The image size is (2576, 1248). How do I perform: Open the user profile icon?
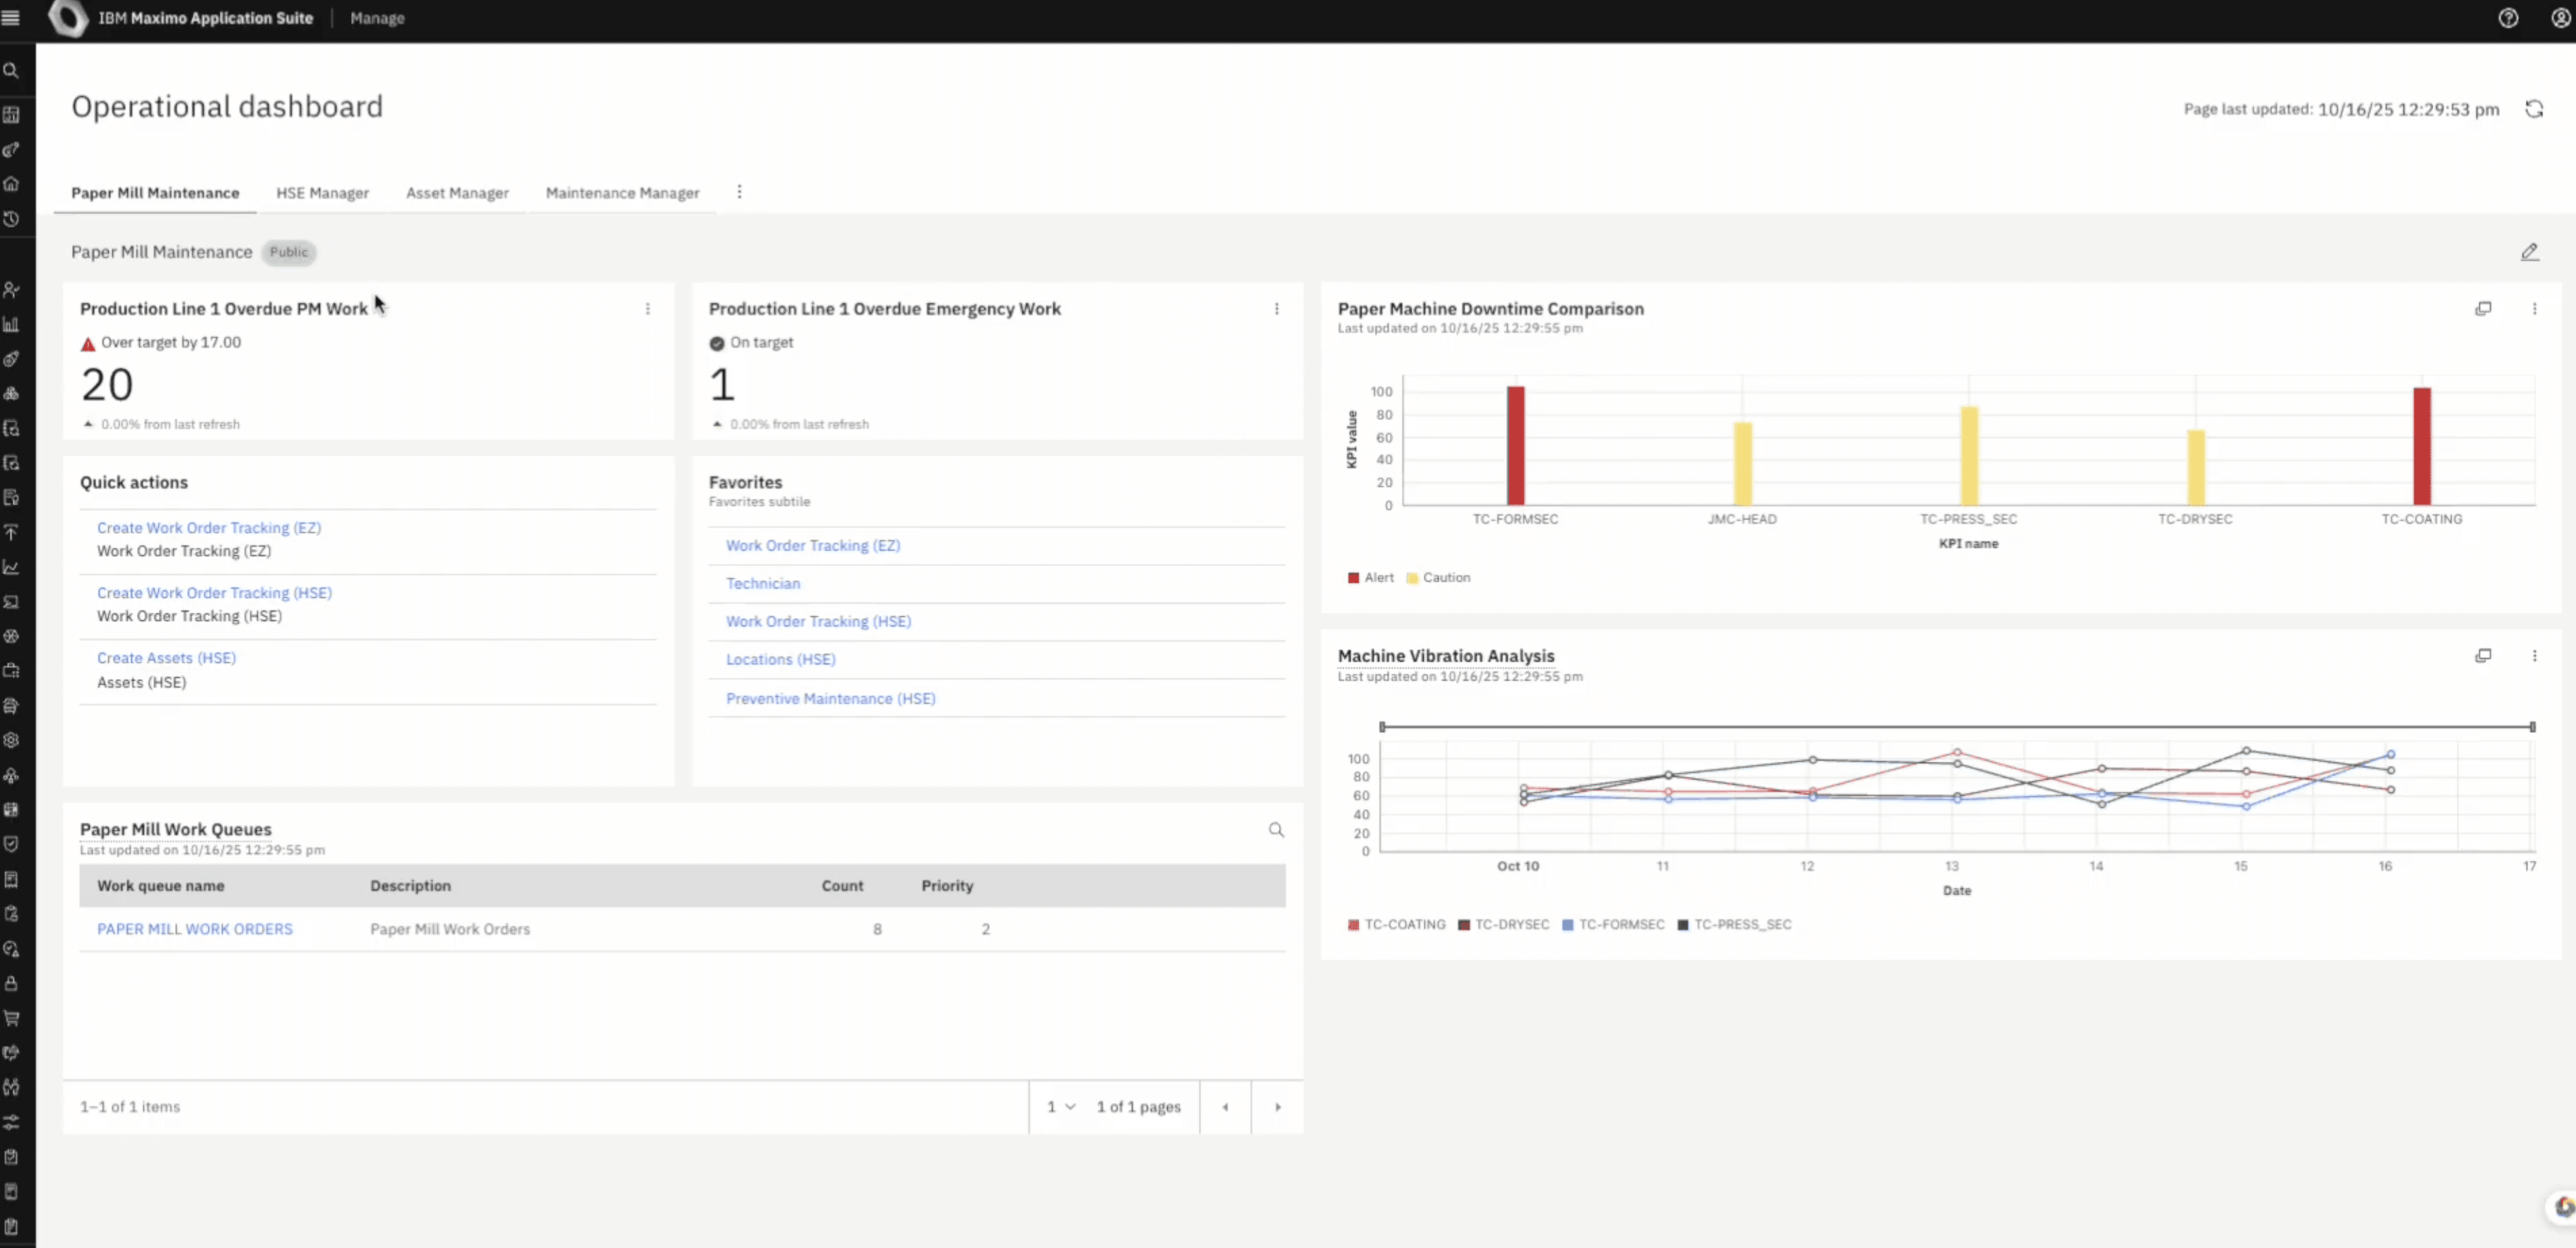coord(2561,18)
